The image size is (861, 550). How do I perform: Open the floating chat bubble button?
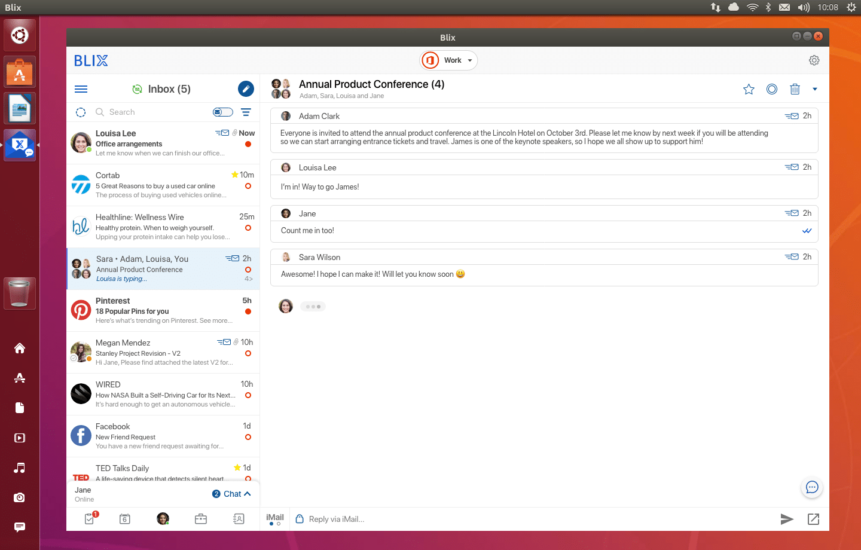tap(812, 487)
